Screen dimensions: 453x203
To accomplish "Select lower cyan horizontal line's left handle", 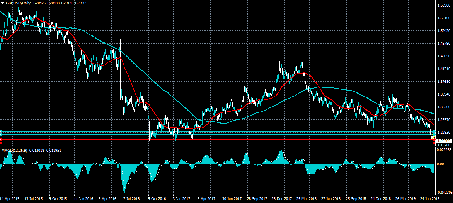I will point(1,134).
